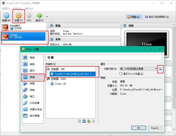Open the 网络 settings category
The image size is (176, 136).
(x=33, y=90)
